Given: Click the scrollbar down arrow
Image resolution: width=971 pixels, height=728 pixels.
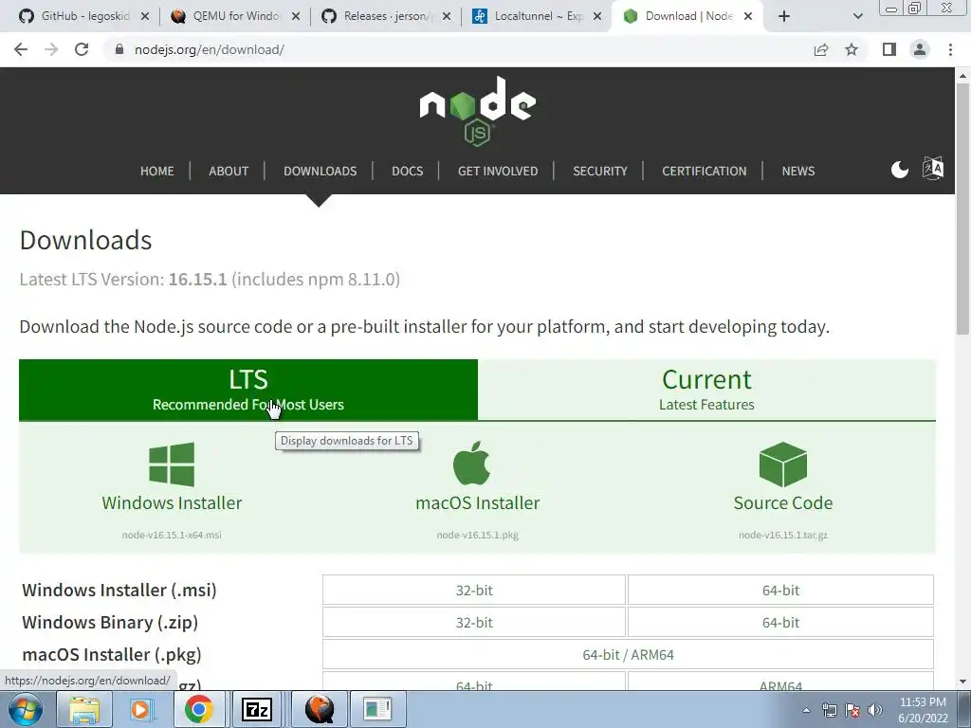Looking at the screenshot, I should 962,682.
